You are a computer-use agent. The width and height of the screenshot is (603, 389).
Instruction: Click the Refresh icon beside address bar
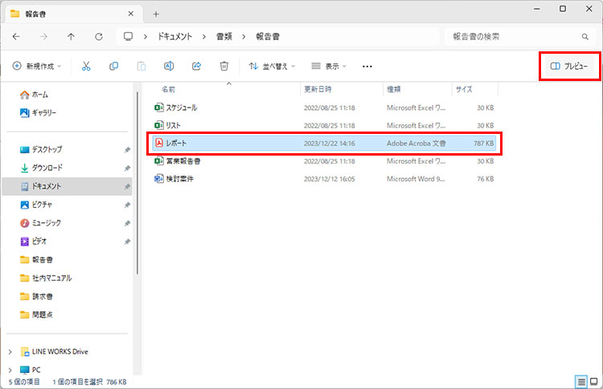tap(99, 37)
